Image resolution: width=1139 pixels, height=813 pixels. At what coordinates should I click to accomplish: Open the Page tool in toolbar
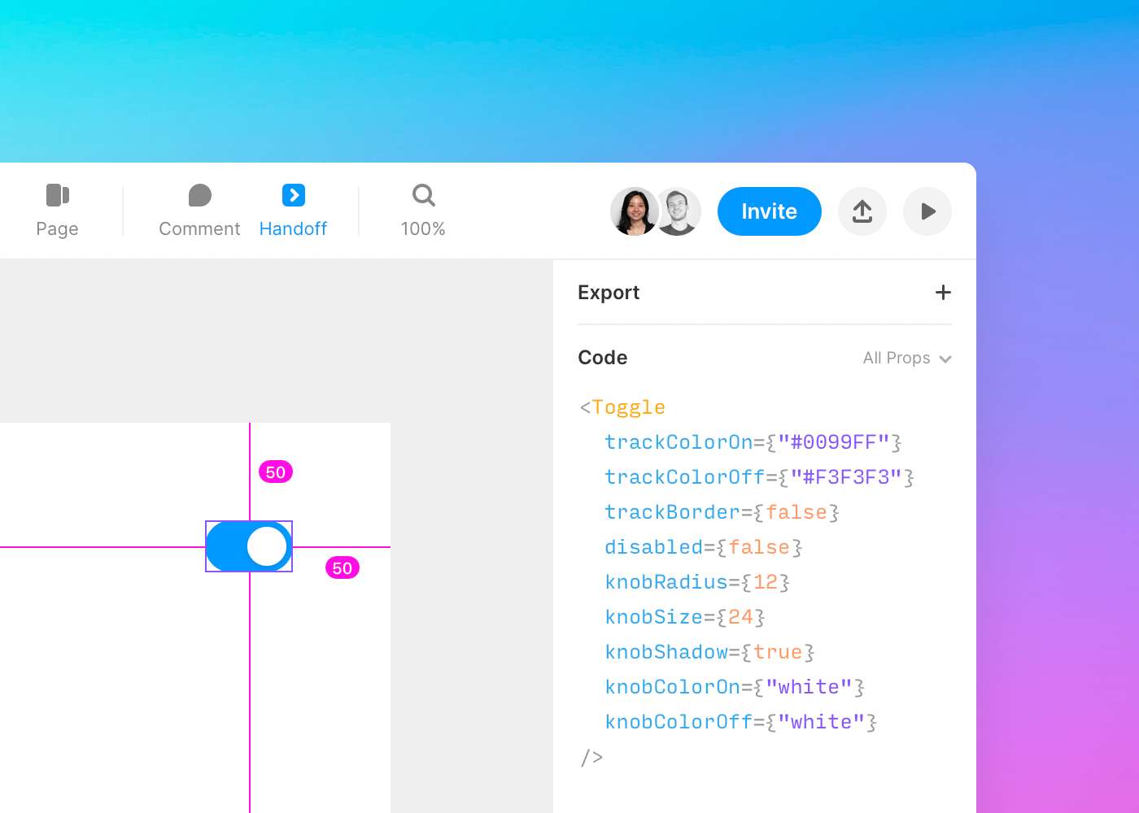click(x=57, y=211)
